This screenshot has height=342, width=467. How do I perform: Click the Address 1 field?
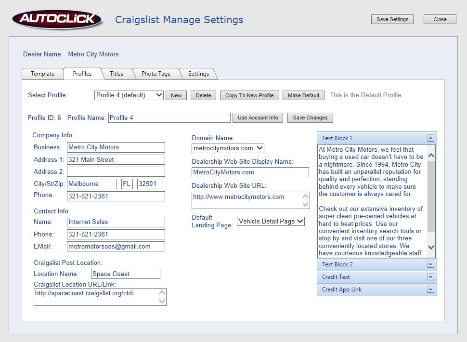pos(116,159)
